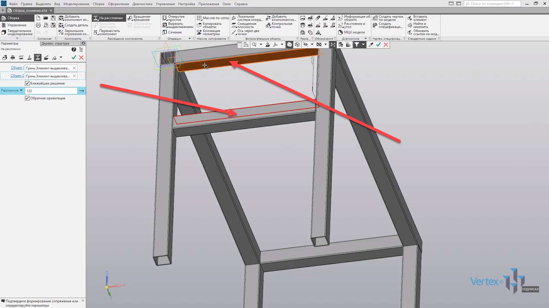
Task: Select the coaxial mate icon in parameters
Action: coord(13,57)
